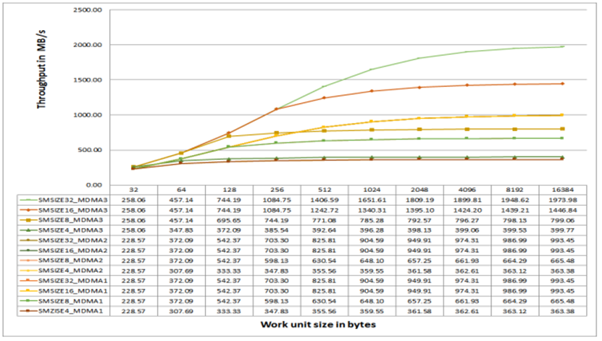Click the 1809.19 table cell
This screenshot has width=602, height=341.
(x=419, y=200)
